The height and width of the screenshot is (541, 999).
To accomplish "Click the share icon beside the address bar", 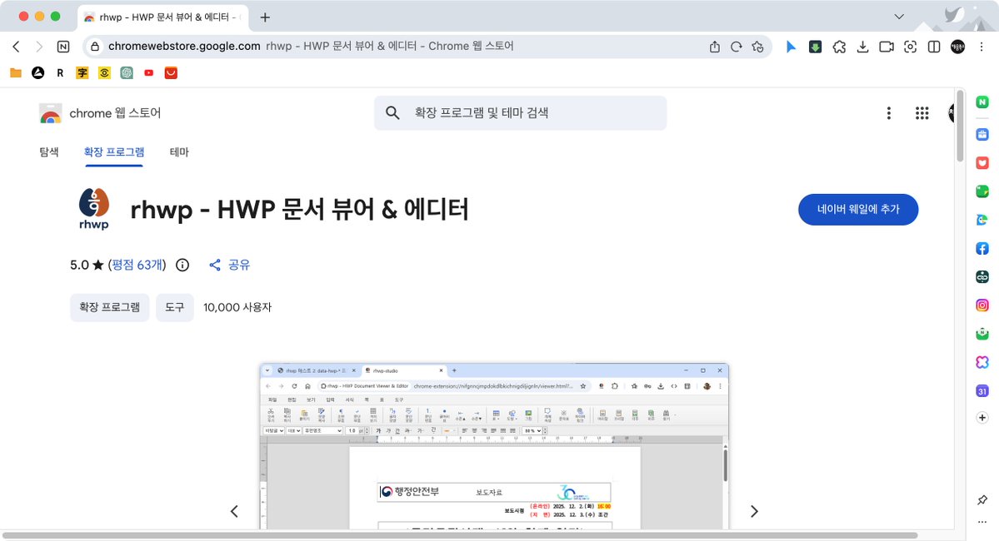I will 715,47.
